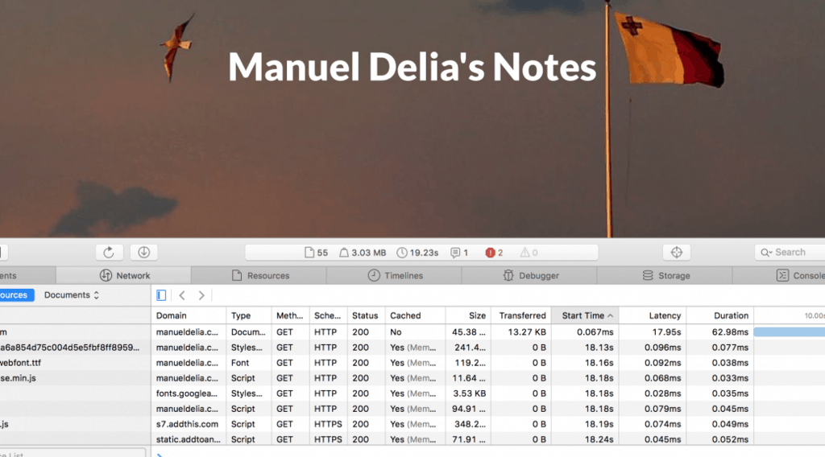Go forward with the right chevron
Screen dimensions: 825x457
coord(201,295)
